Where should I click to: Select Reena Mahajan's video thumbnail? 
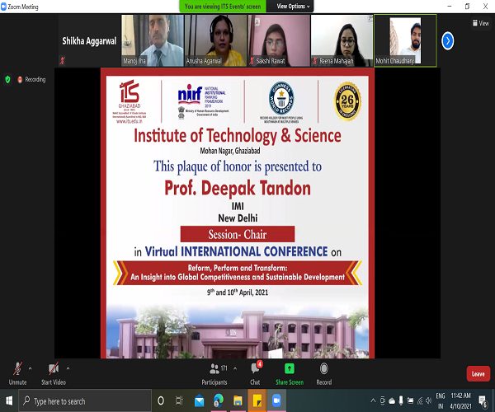342,40
